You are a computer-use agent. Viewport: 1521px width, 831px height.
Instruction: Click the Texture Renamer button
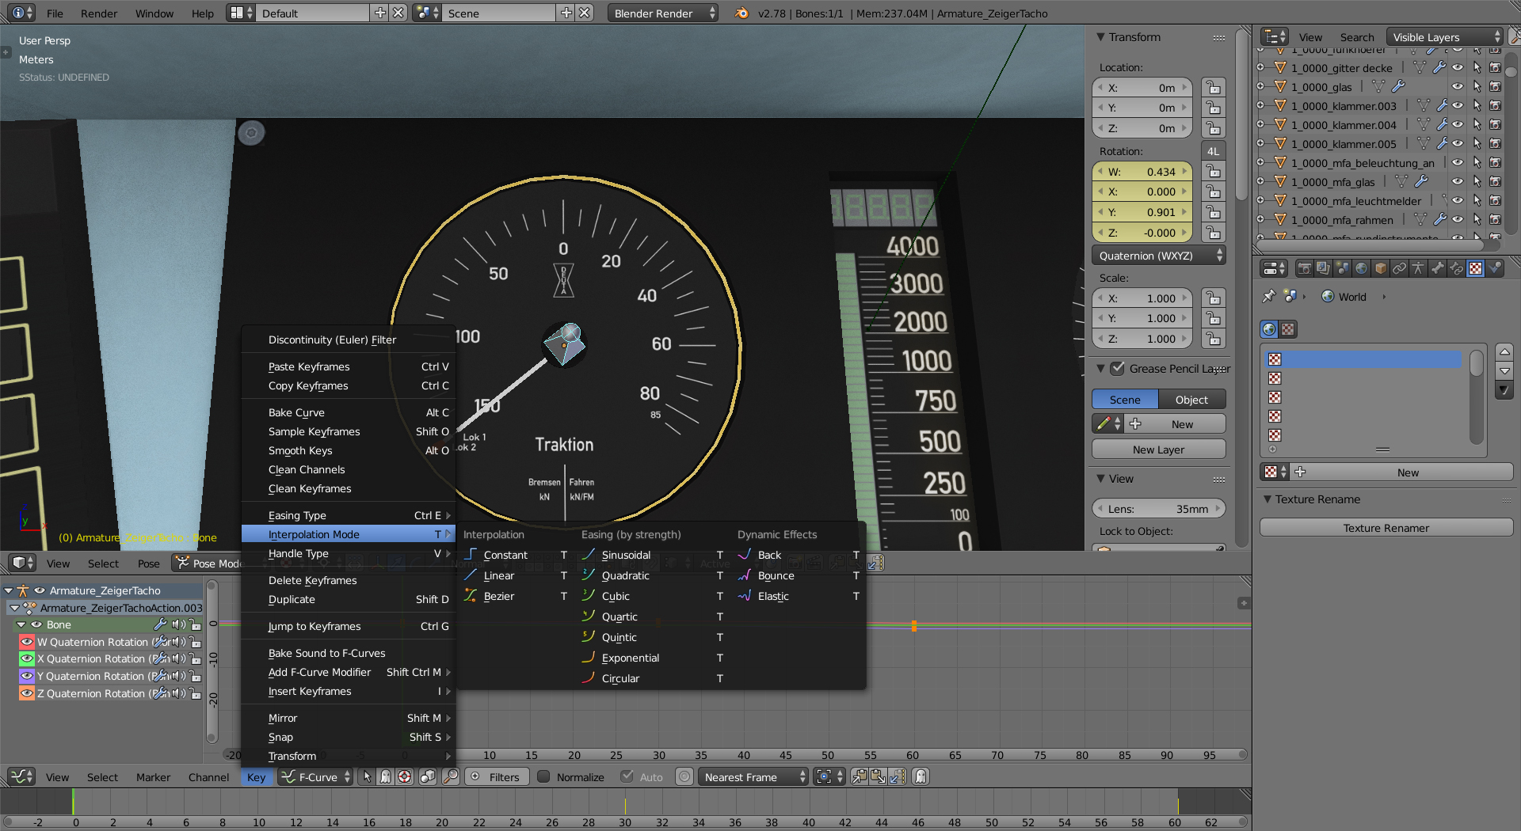click(x=1386, y=528)
